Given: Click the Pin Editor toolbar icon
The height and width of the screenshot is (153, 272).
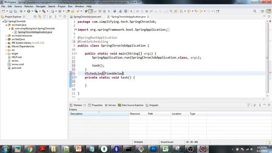Looking at the screenshot, I should (218, 11).
